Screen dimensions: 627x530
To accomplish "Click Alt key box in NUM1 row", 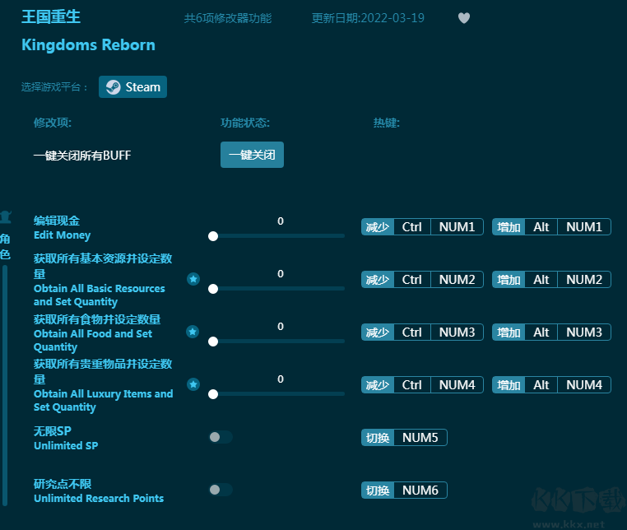I will click(541, 227).
